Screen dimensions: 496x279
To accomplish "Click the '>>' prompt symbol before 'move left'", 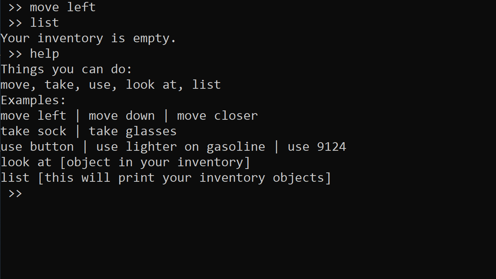I will point(15,7).
